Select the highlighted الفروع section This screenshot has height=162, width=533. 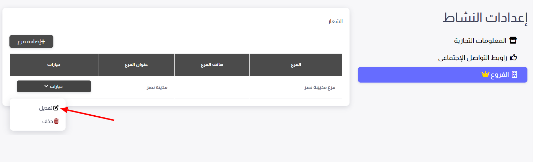443,75
